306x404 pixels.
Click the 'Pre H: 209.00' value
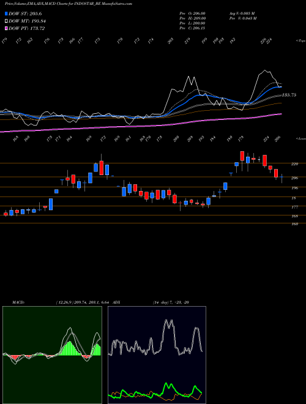tap(192, 18)
